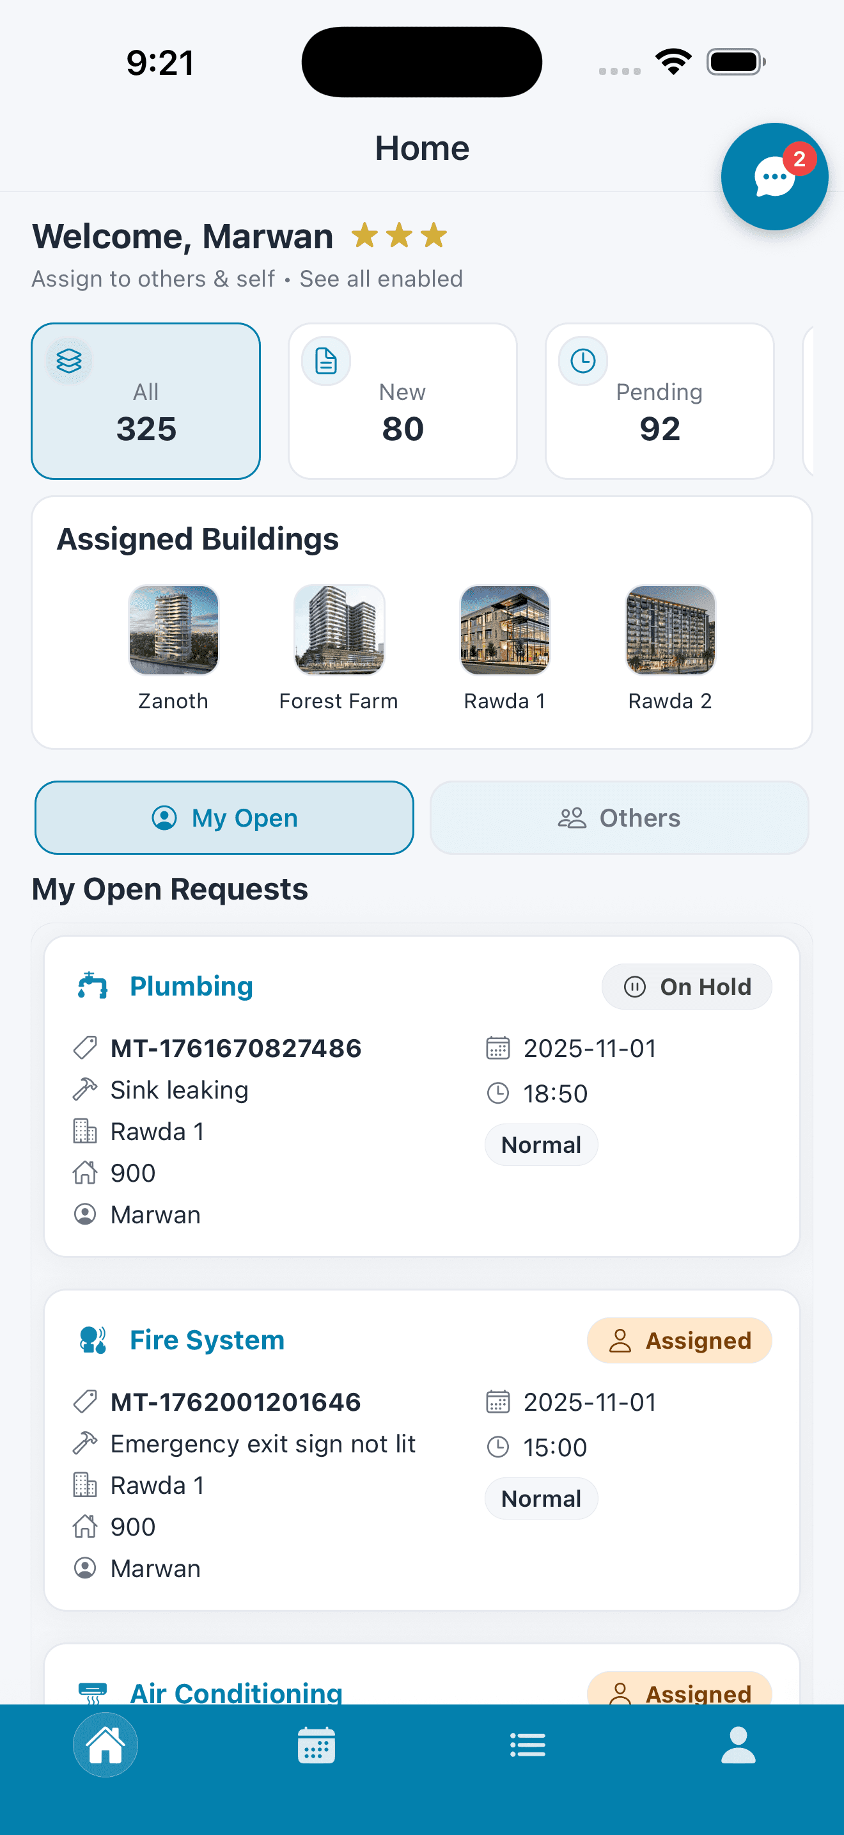This screenshot has height=1835, width=844.
Task: Click the battery status bar icon
Action: point(737,61)
